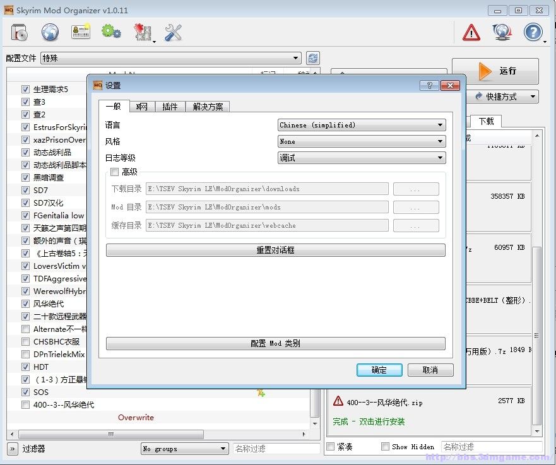Select the SD7汉化 mod row
The height and width of the screenshot is (465, 556).
48,203
